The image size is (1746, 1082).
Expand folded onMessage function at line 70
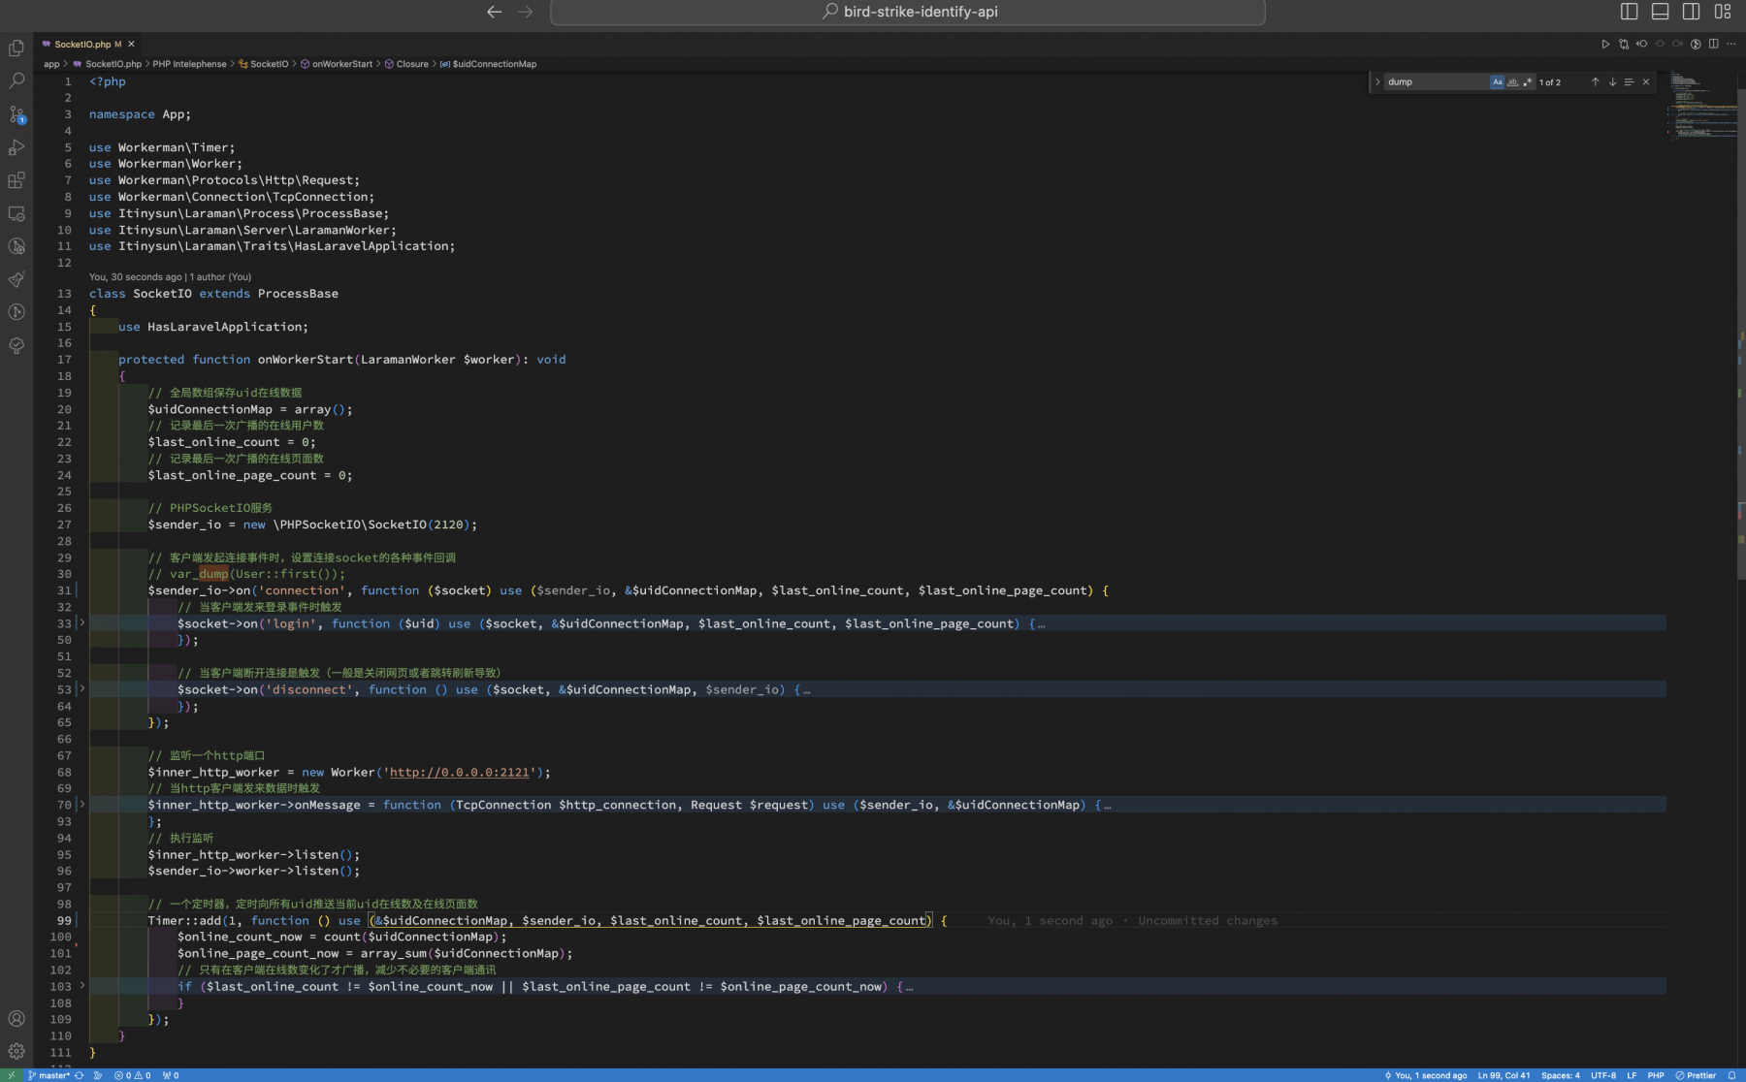click(81, 804)
